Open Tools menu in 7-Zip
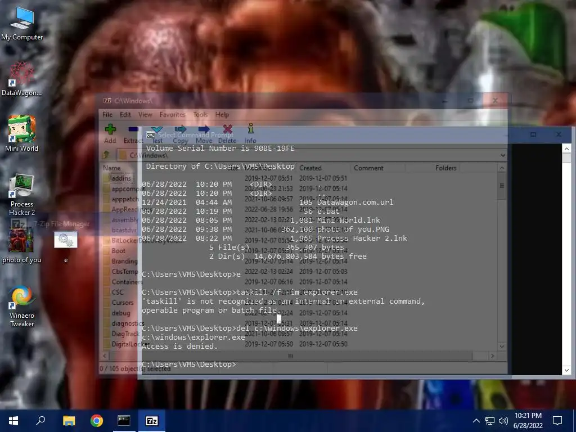This screenshot has height=432, width=576. 201,115
